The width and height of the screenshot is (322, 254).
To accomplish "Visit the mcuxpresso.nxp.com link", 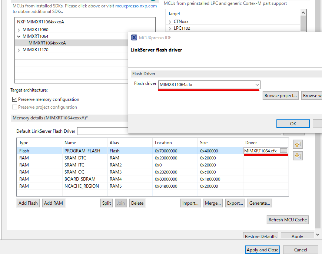I will click(x=136, y=6).
